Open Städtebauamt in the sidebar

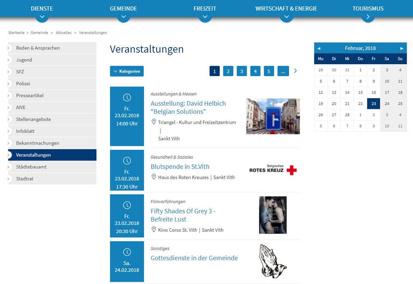coord(52,167)
